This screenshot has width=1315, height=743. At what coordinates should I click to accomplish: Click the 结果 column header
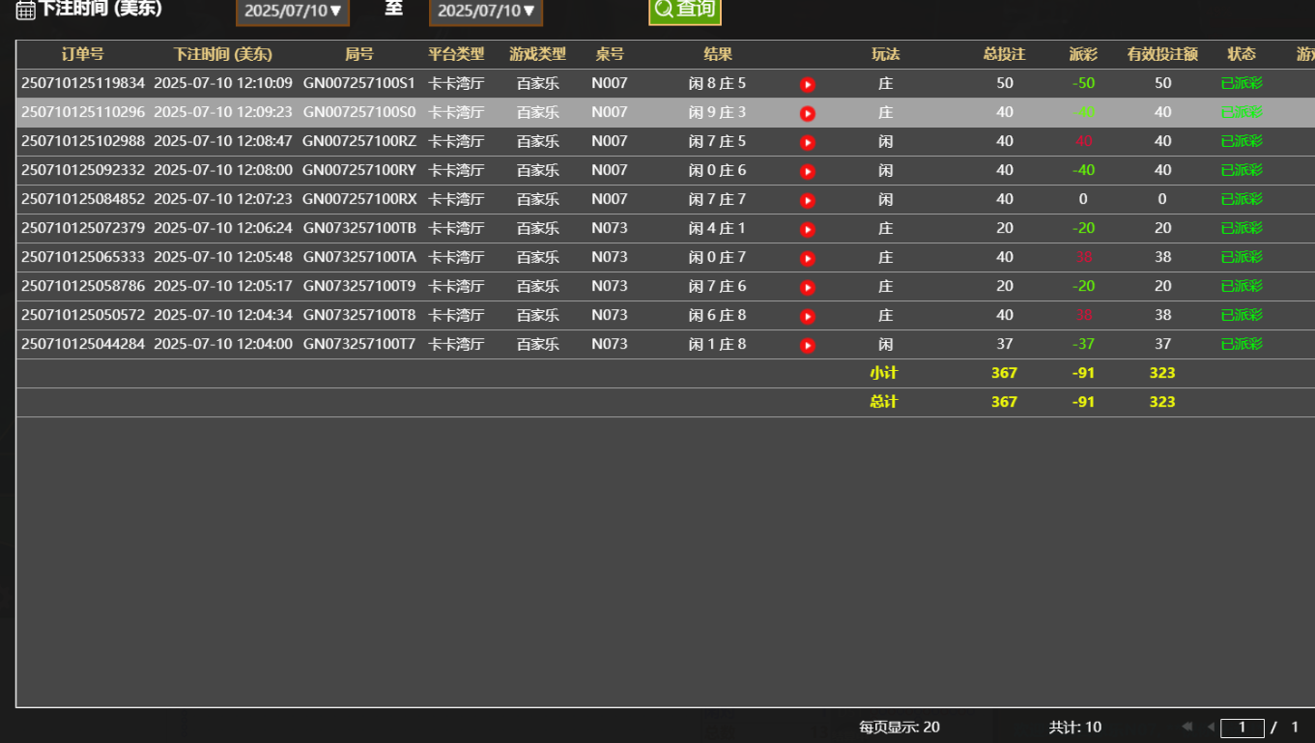click(x=719, y=55)
